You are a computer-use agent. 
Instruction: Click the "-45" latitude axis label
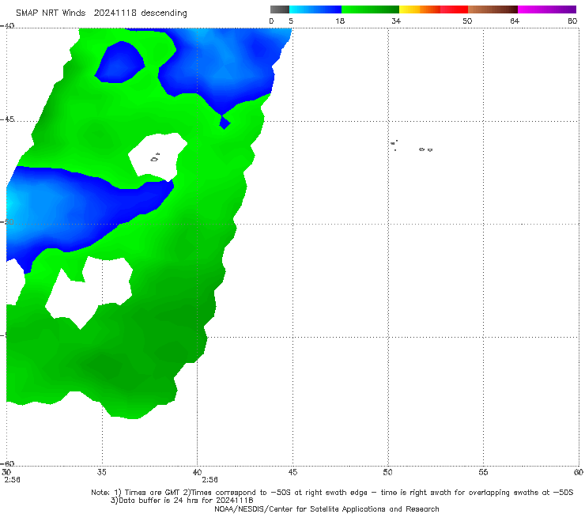pos(7,119)
